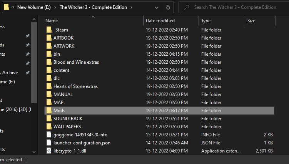
Task: Select the ARTBOOK folder name
Action: (x=63, y=38)
